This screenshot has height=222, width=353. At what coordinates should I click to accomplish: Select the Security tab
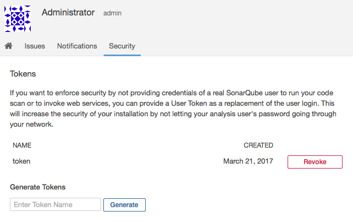pos(122,46)
